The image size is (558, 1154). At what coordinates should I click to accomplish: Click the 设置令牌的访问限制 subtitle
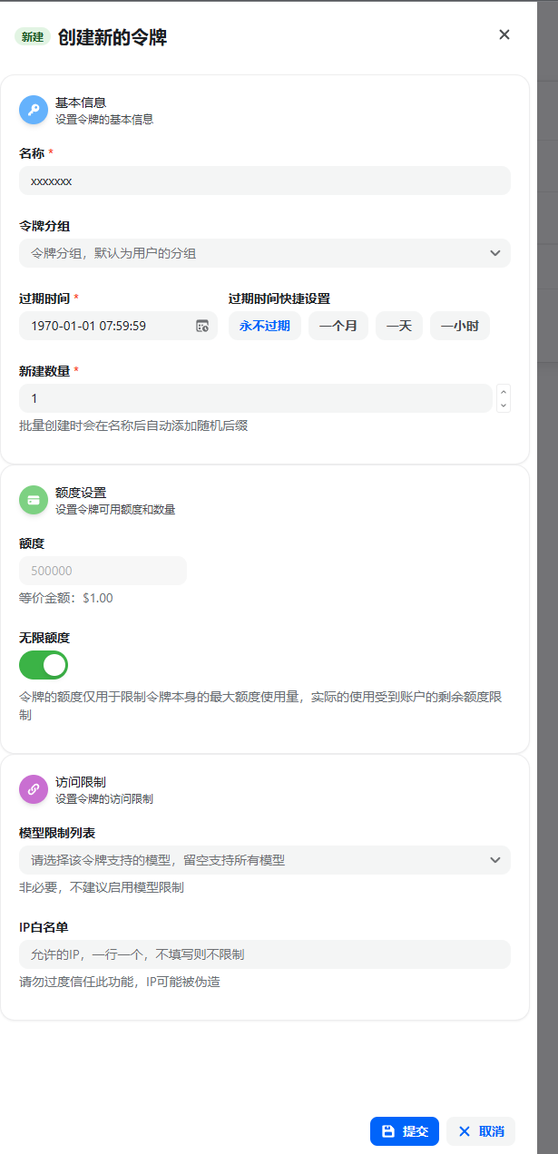point(104,799)
